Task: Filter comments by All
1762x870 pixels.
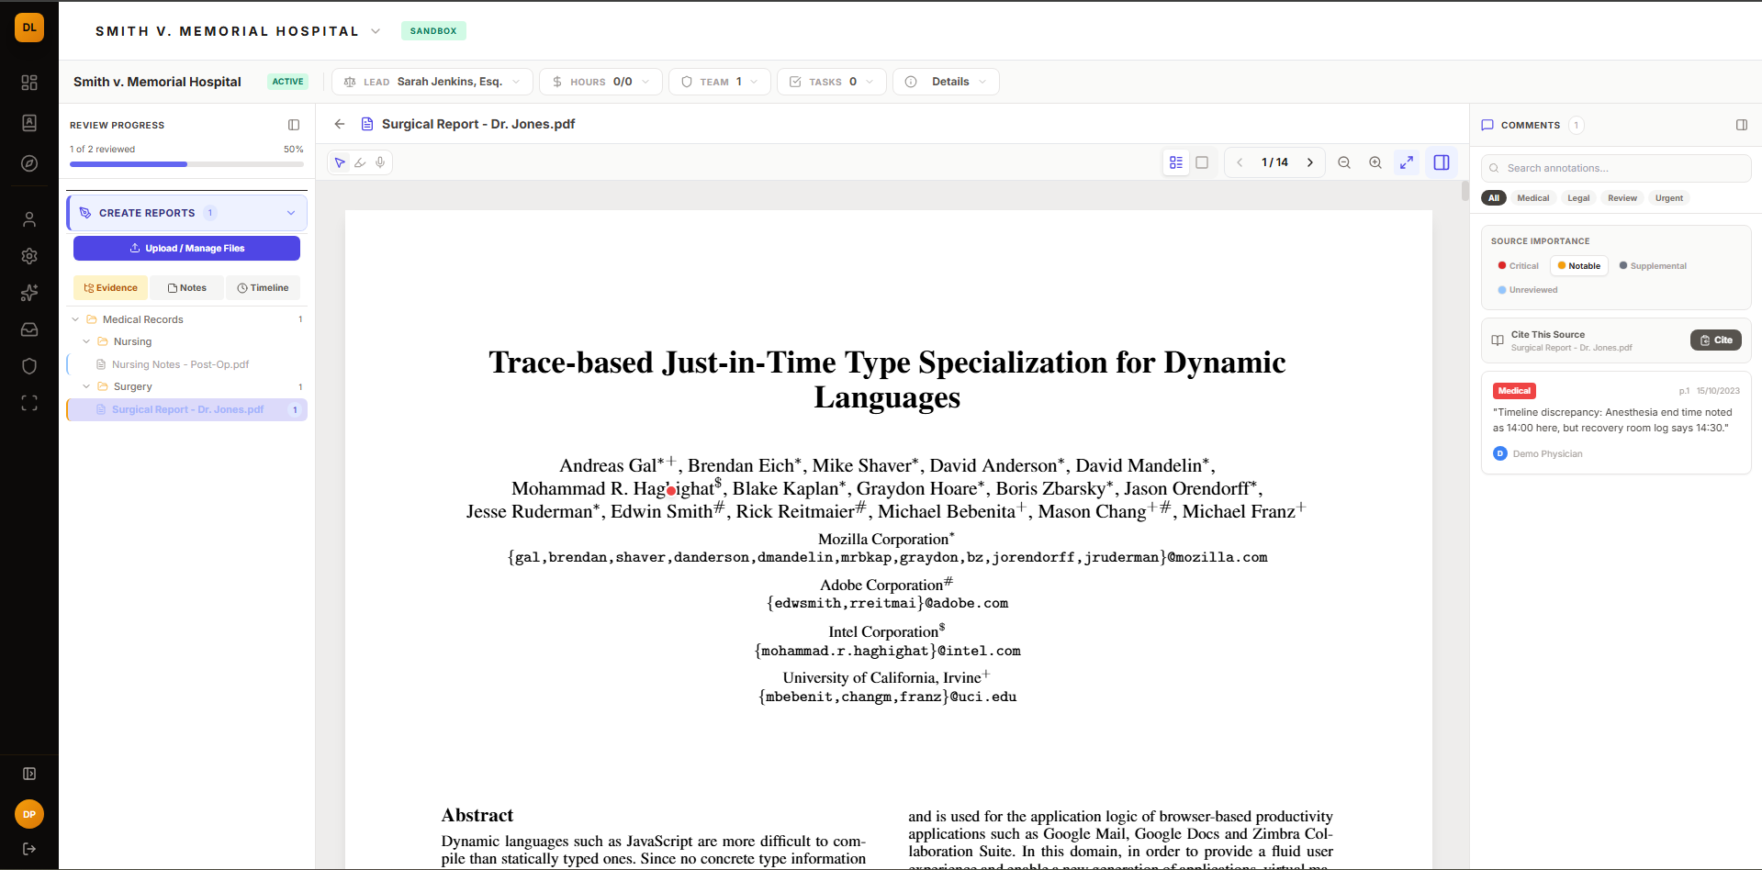Action: (1494, 198)
